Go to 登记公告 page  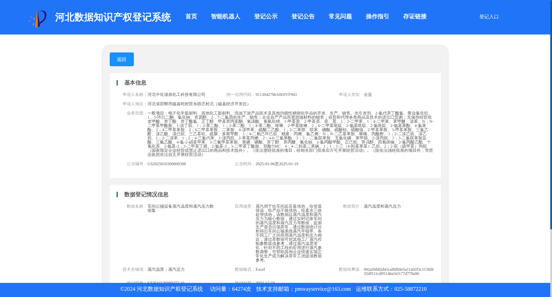click(303, 17)
